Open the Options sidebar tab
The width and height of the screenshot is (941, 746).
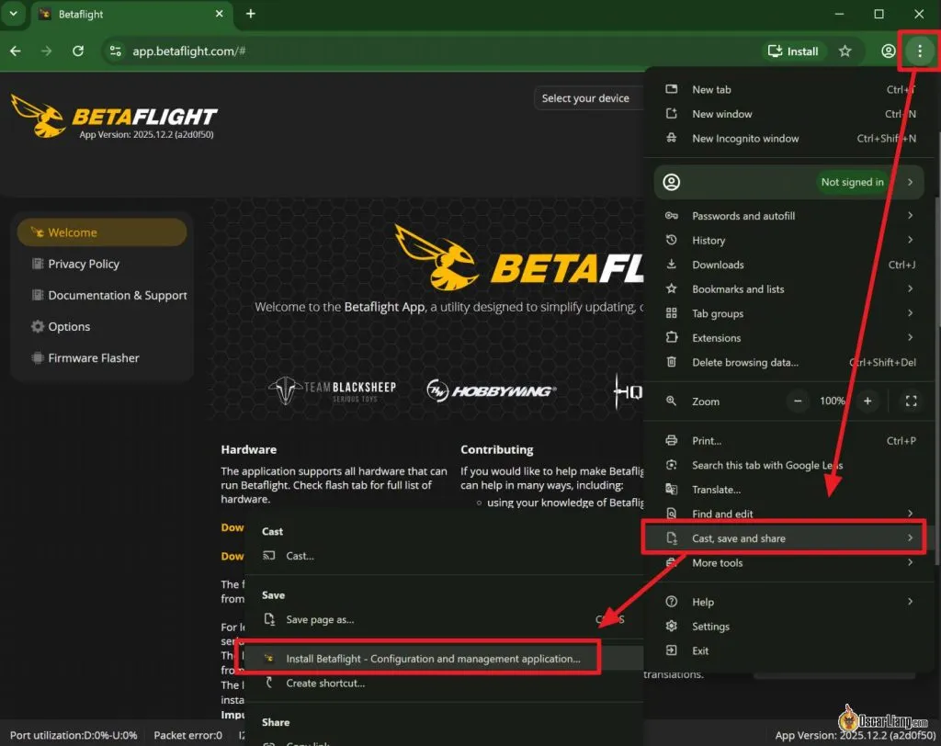(69, 327)
